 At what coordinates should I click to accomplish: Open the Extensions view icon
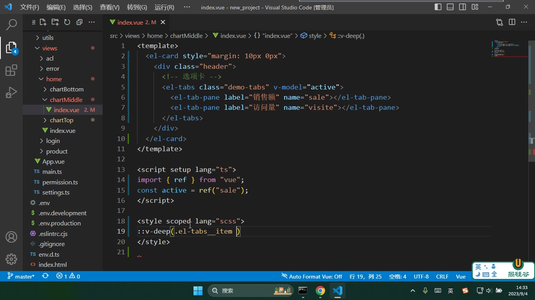[x=11, y=71]
